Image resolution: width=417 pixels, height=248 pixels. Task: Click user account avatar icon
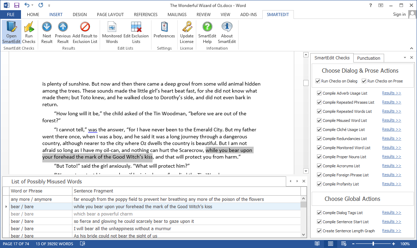412,14
